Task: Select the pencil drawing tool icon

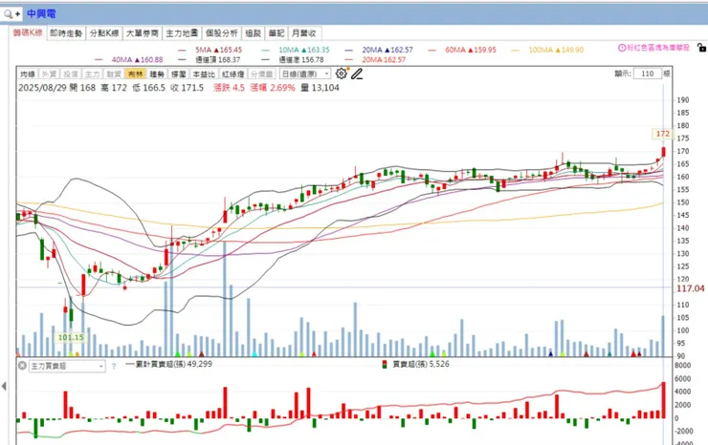Action: point(357,74)
